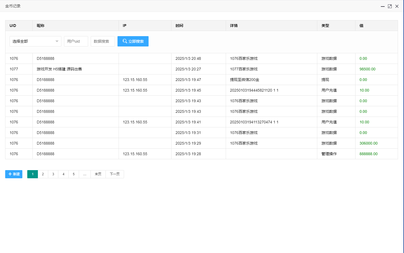Click the maximize window icon
Screen dimensions: 404x253
coord(390,6)
